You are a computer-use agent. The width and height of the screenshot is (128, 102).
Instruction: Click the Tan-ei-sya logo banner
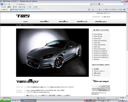click(101, 81)
